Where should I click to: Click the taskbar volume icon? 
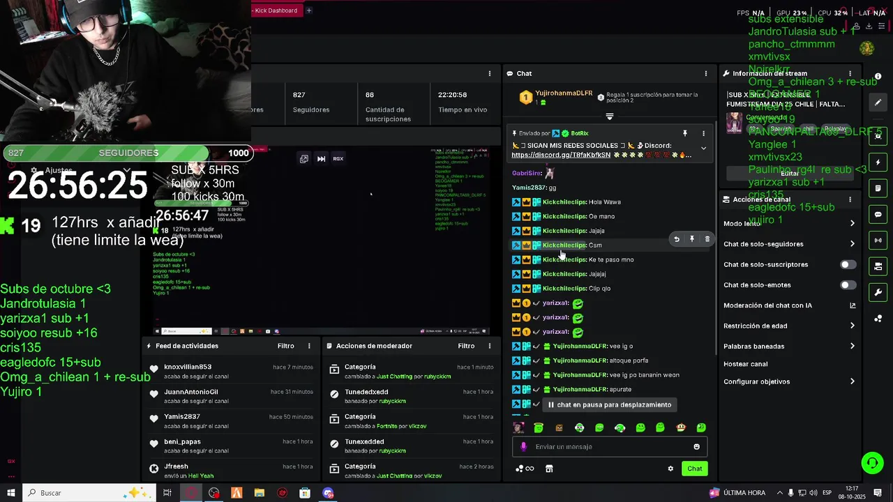tap(813, 493)
